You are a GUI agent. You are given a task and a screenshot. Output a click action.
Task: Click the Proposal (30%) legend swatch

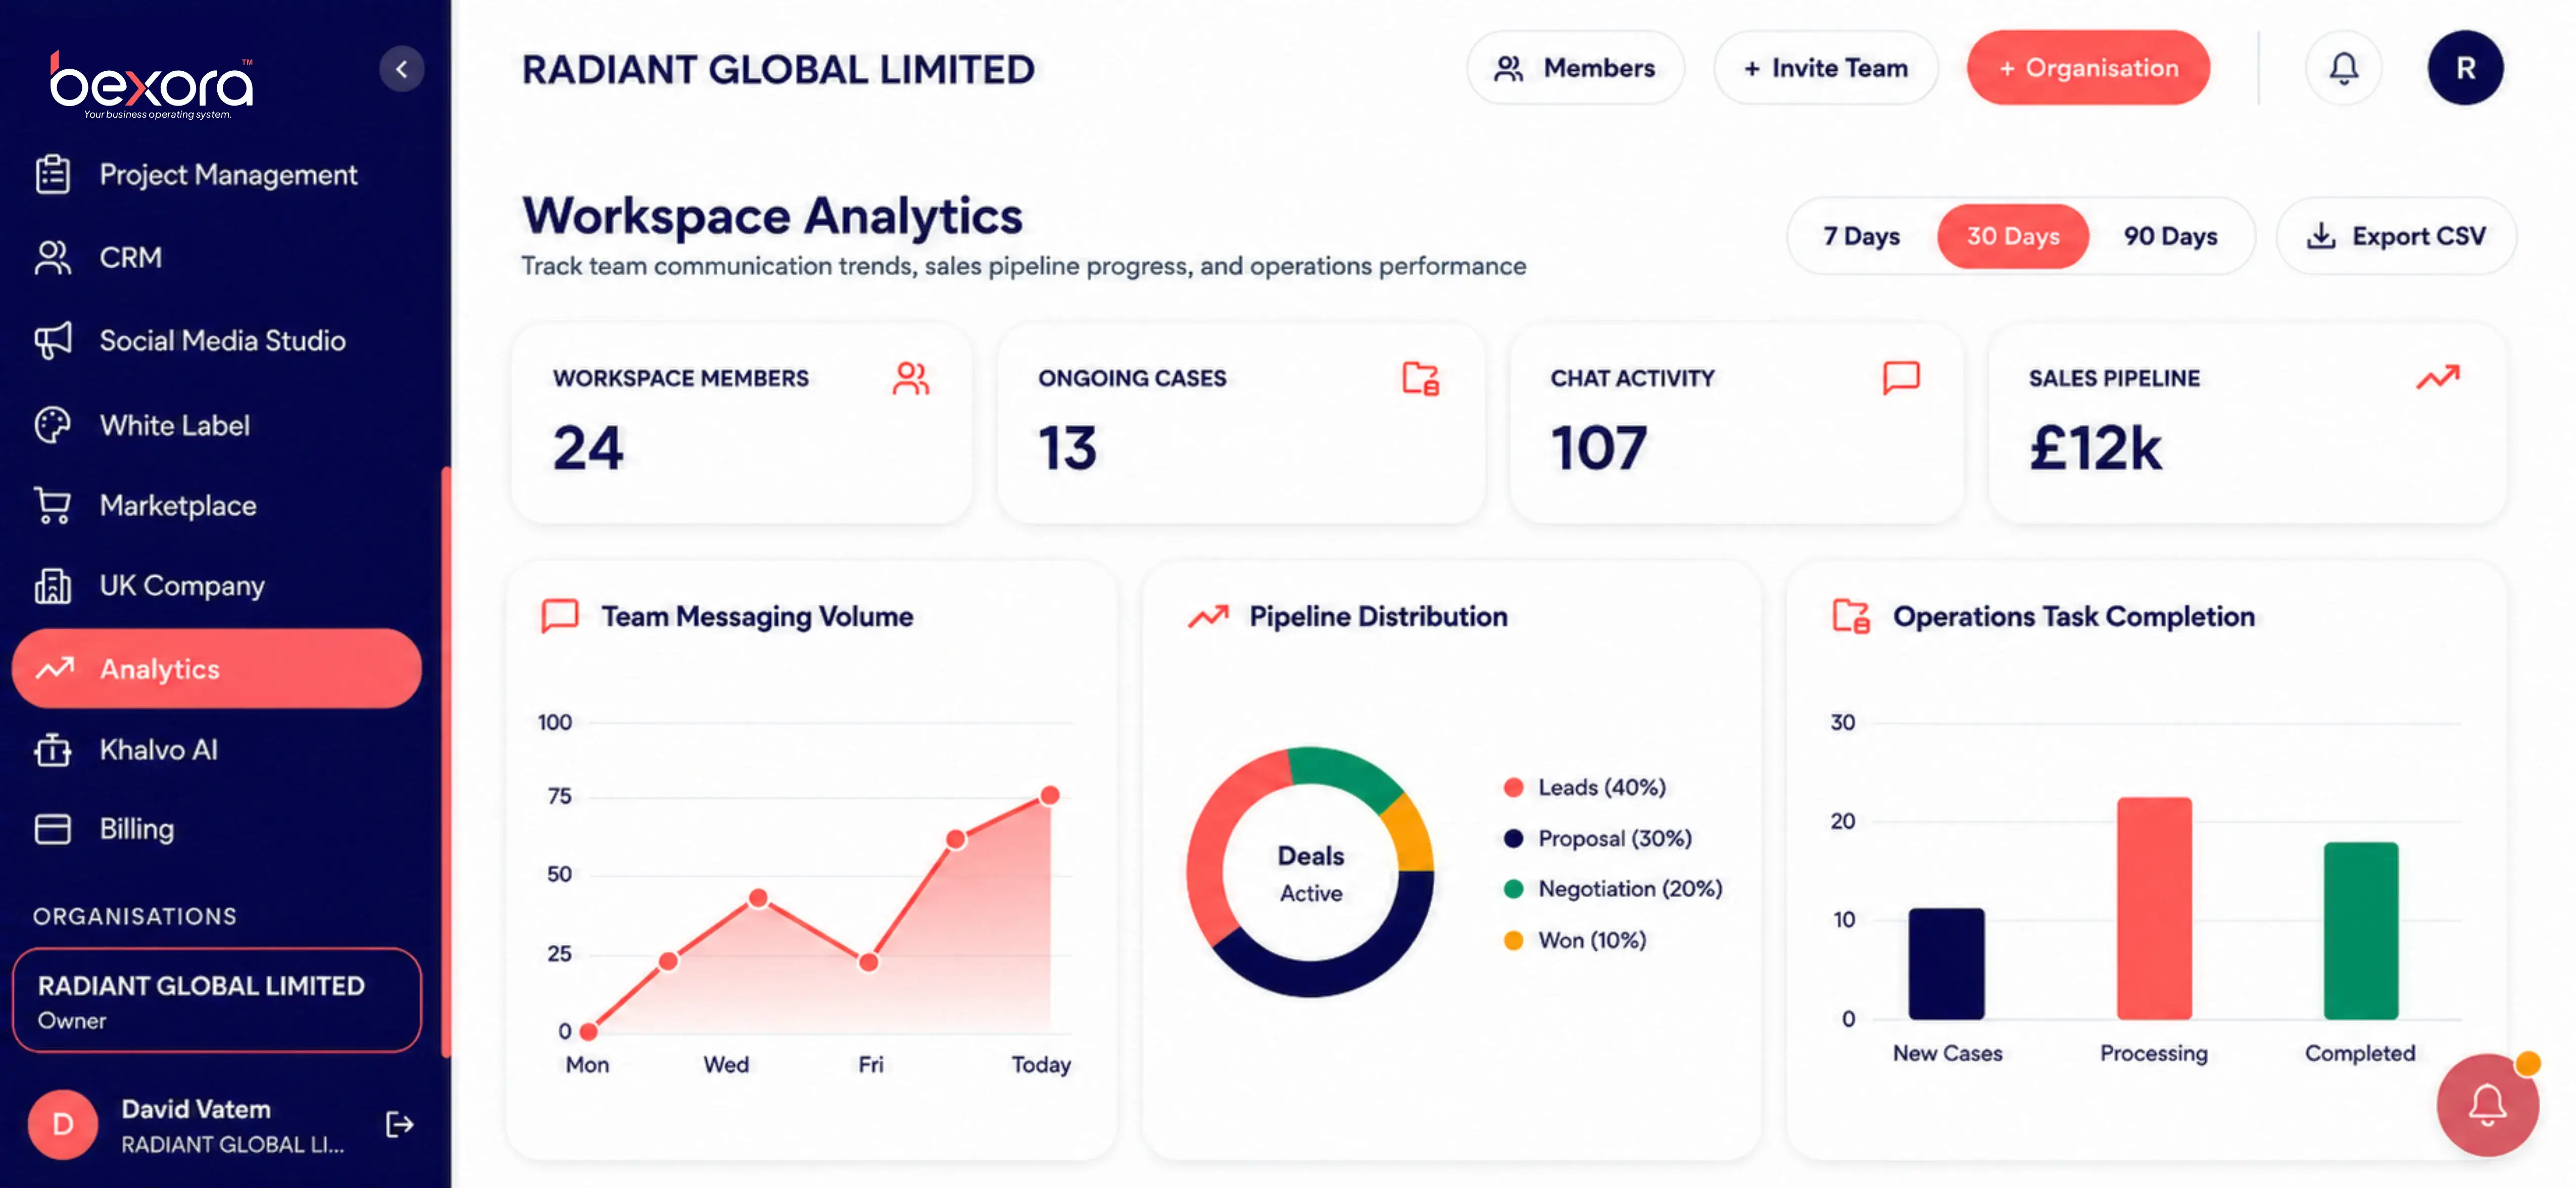pyautogui.click(x=1513, y=838)
